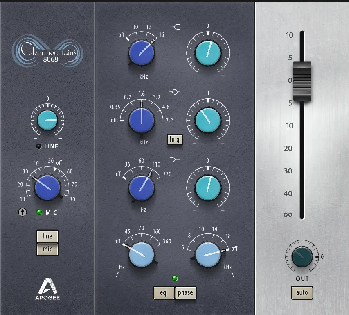Click the high shelf gain knob

[x=208, y=52]
